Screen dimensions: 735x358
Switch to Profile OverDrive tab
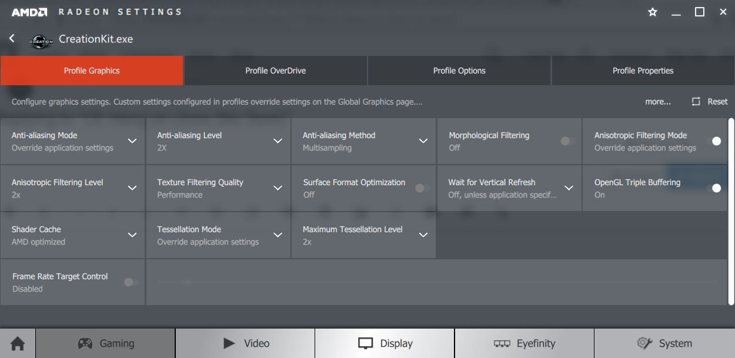click(x=275, y=71)
